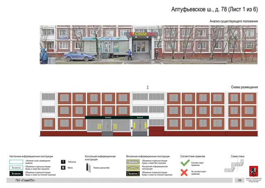Click 'Внутренняя информационная конструкция' label
Viewport: 265px width, 188px height.
click(154, 168)
